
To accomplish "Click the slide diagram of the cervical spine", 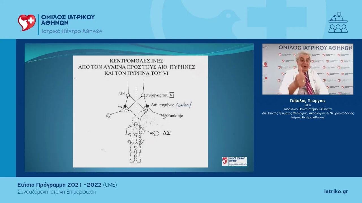I will [136, 143].
